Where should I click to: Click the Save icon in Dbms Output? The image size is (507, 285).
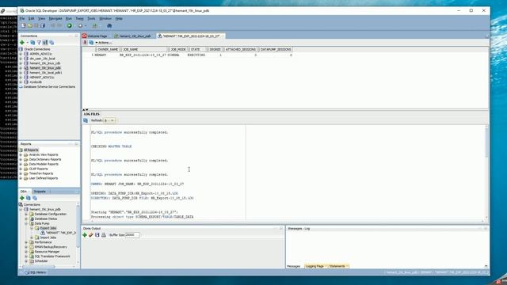pyautogui.click(x=97, y=235)
